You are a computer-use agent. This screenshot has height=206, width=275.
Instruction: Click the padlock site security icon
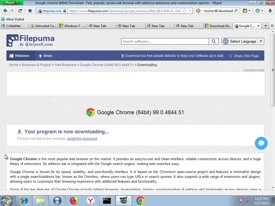tap(65, 11)
